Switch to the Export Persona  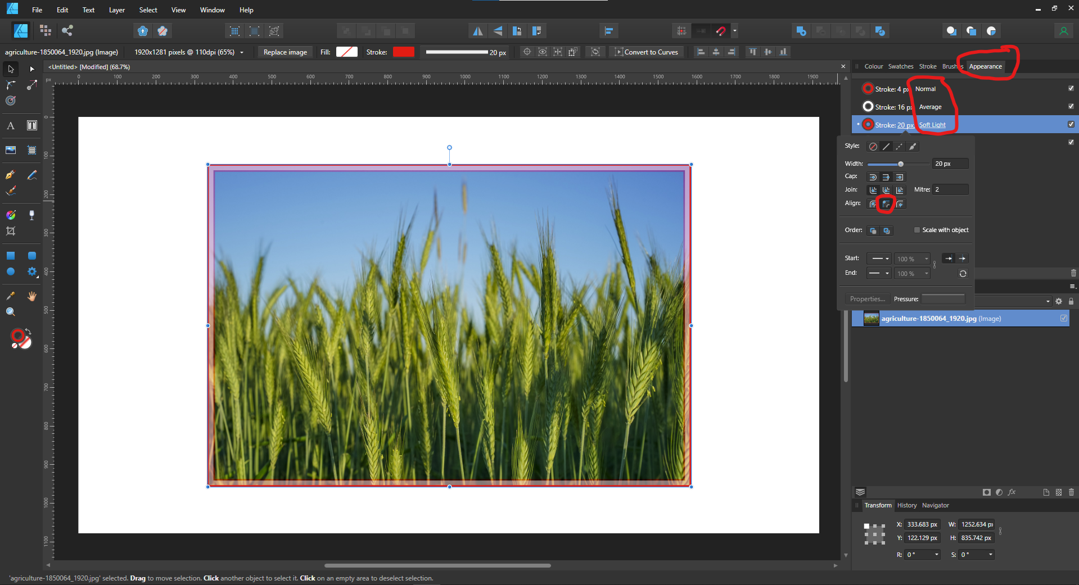point(67,31)
